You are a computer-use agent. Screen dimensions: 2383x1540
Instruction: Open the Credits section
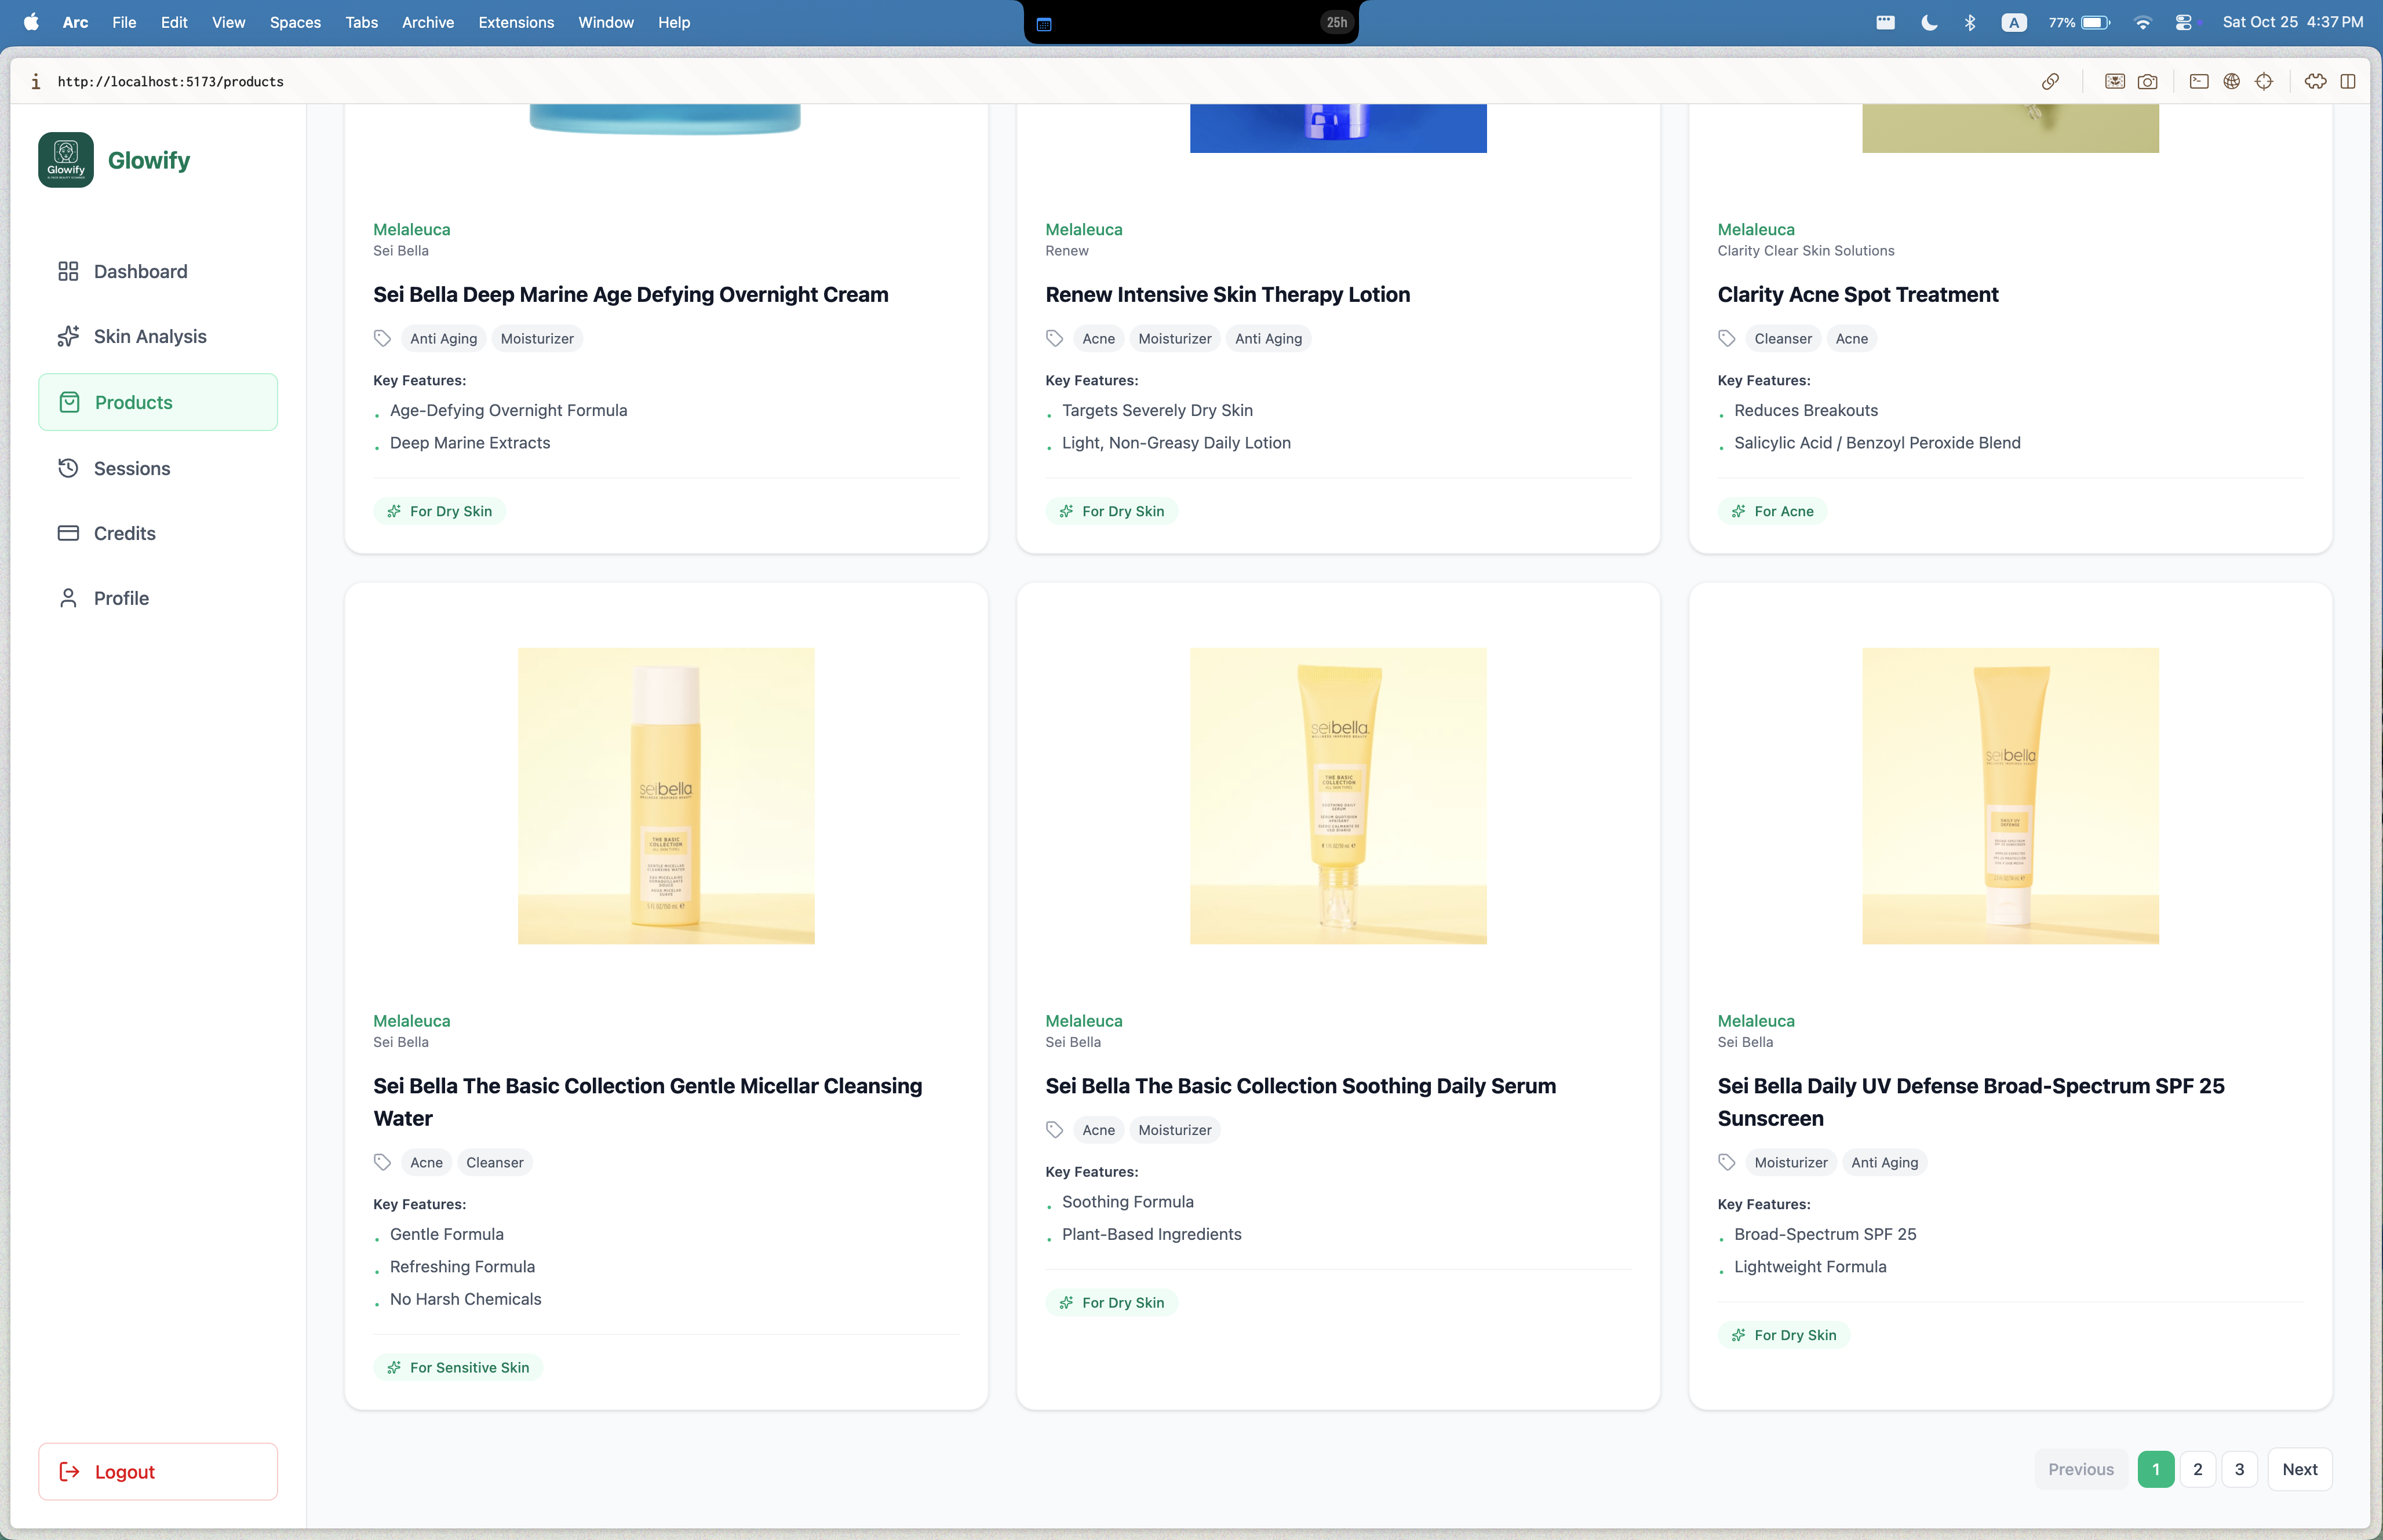click(124, 533)
